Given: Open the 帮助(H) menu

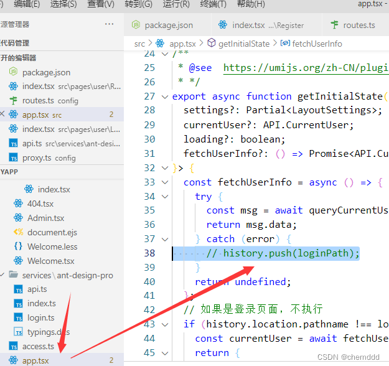Looking at the screenshot, I should [251, 4].
